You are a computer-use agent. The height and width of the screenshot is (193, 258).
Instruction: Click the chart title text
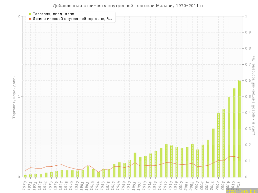pos(129,6)
